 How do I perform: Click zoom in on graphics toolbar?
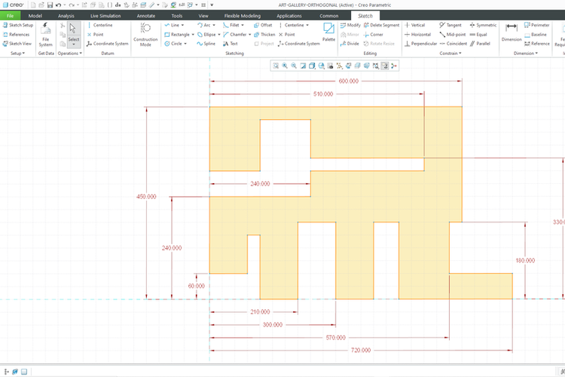(x=285, y=66)
